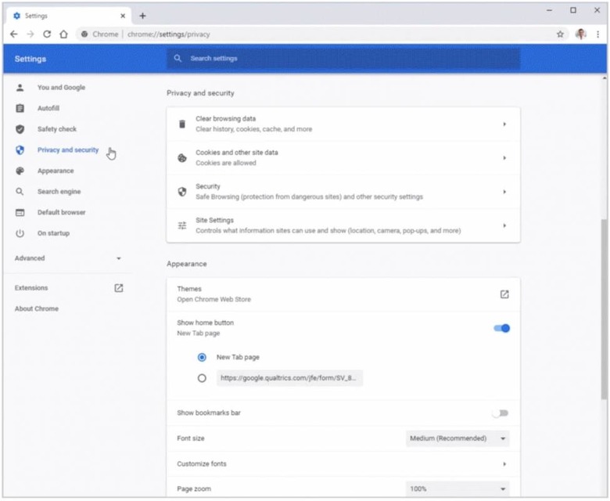The image size is (610, 501).
Task: Go to Search engine settings in the sidebar
Action: tap(59, 192)
